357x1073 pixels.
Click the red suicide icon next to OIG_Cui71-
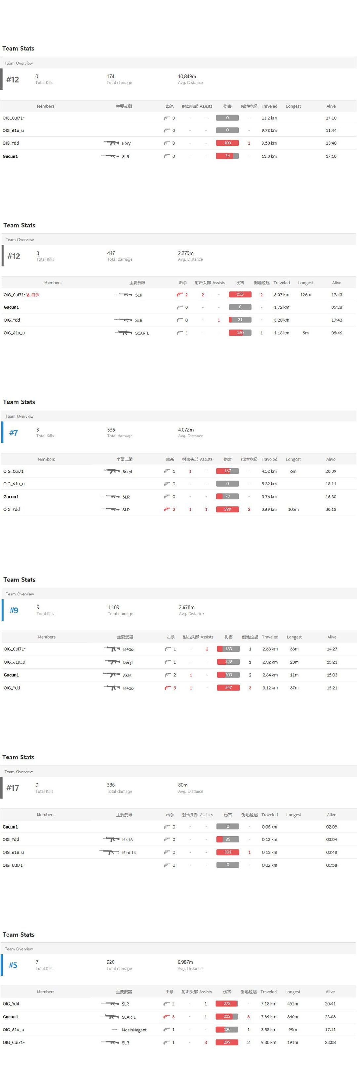click(x=28, y=295)
